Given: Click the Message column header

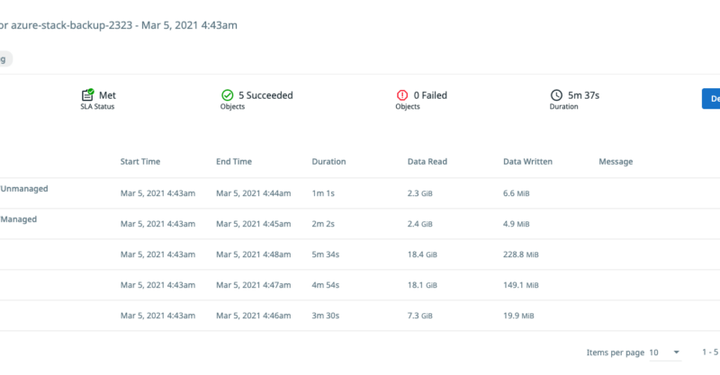Looking at the screenshot, I should click(616, 162).
